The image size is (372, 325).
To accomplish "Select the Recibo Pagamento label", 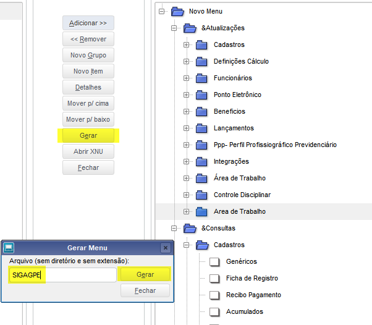I will pyautogui.click(x=253, y=295).
